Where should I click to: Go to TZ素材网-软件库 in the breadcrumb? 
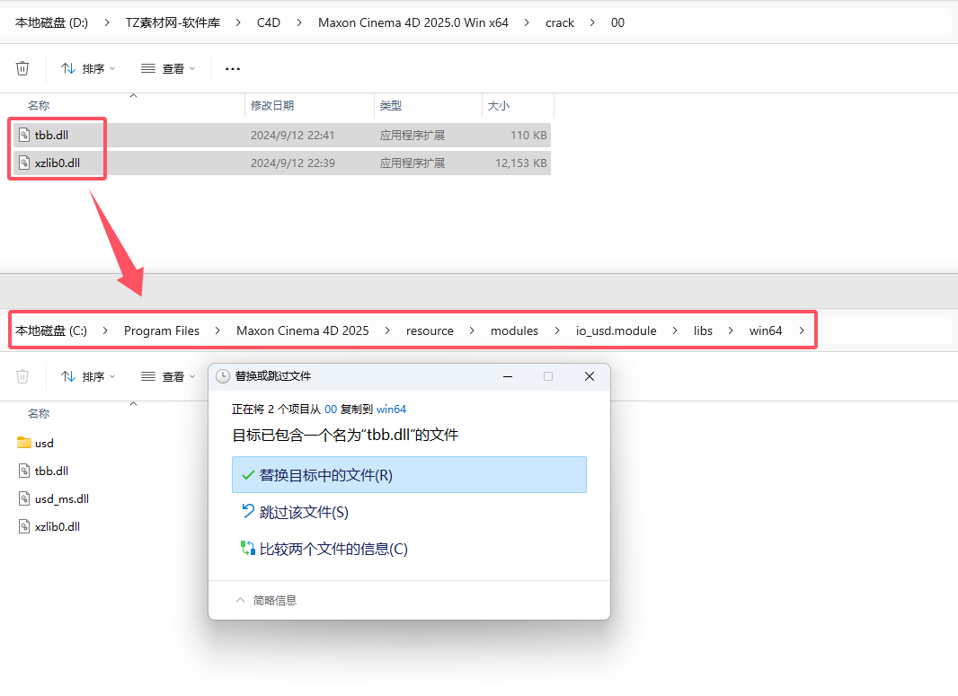coord(173,22)
